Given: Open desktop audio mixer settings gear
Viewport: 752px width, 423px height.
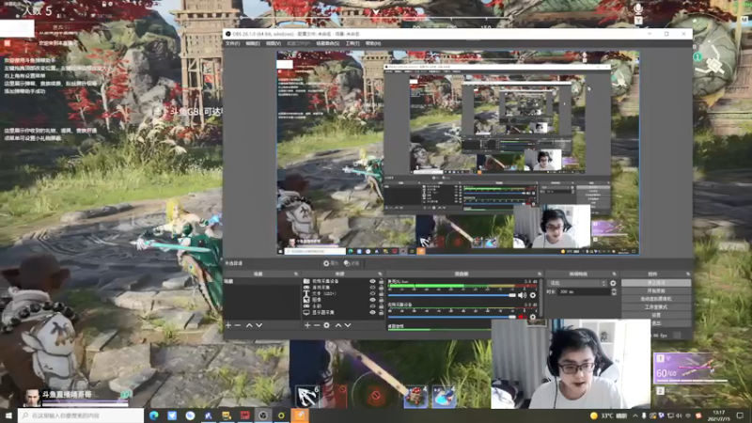Looking at the screenshot, I should (533, 295).
